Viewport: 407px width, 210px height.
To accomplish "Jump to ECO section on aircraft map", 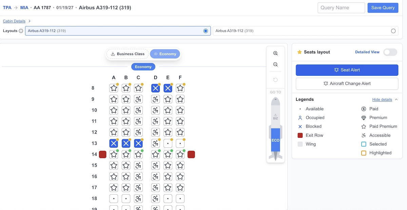I will point(275,140).
